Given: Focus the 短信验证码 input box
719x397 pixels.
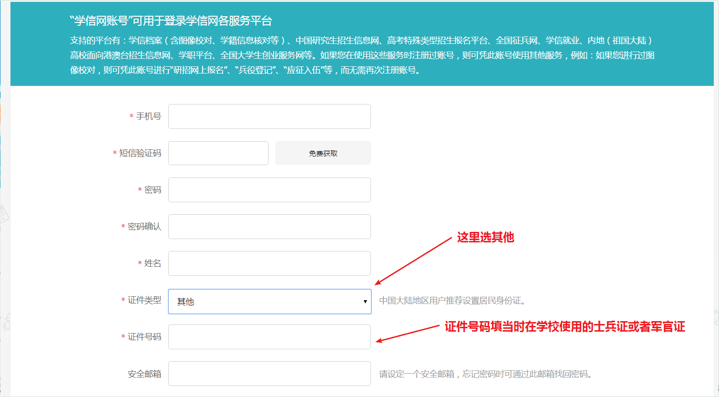Looking at the screenshot, I should (218, 153).
